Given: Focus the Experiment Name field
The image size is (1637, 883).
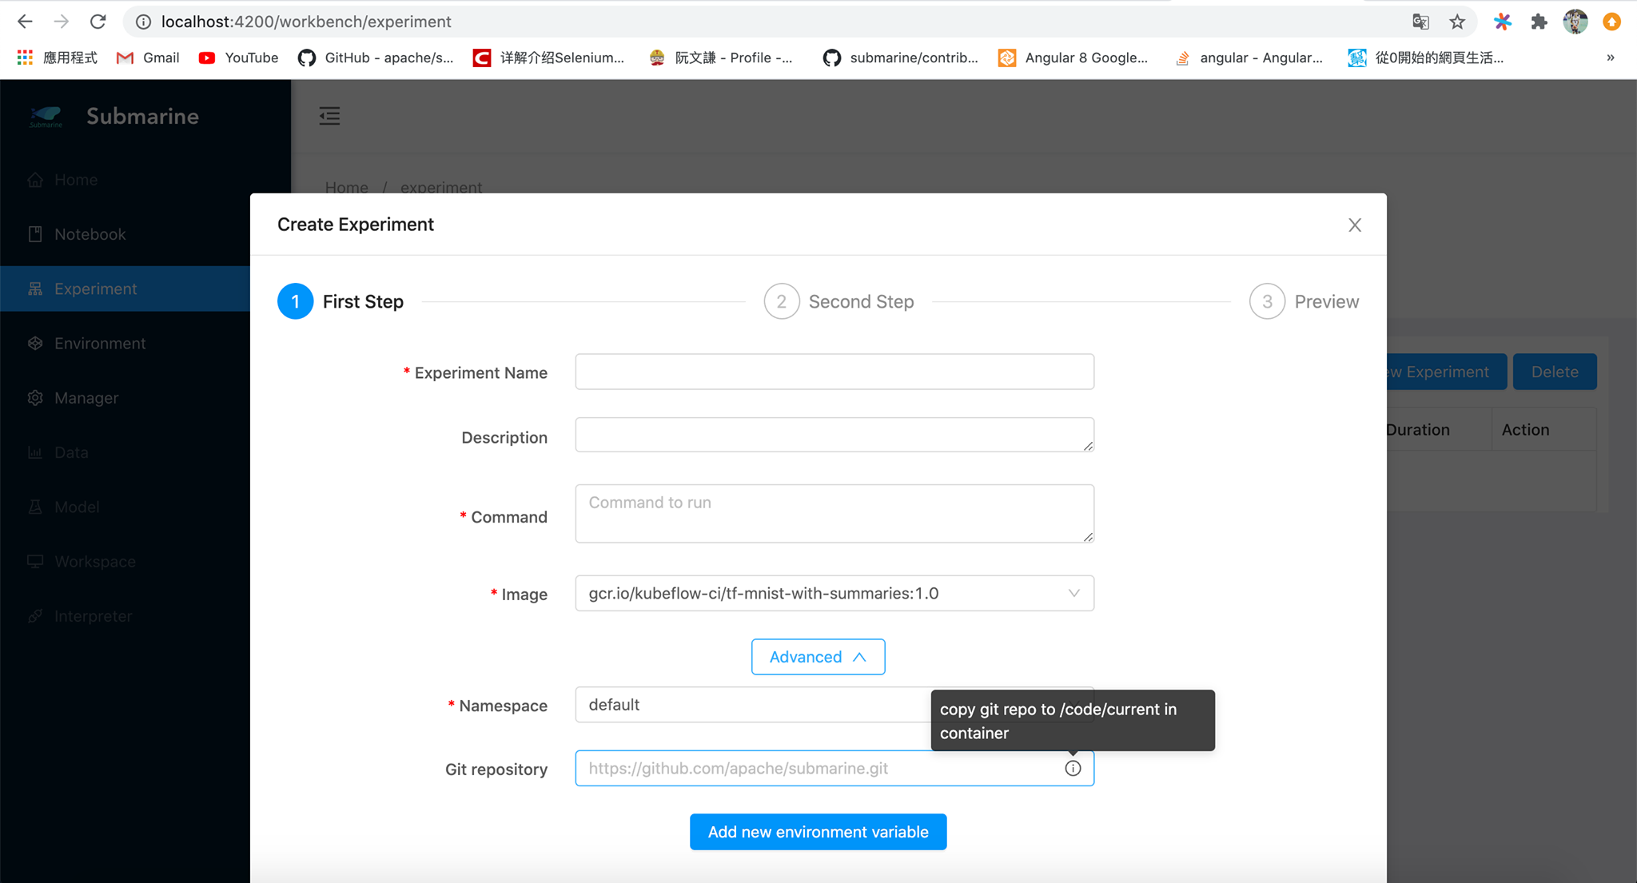Looking at the screenshot, I should pos(834,372).
